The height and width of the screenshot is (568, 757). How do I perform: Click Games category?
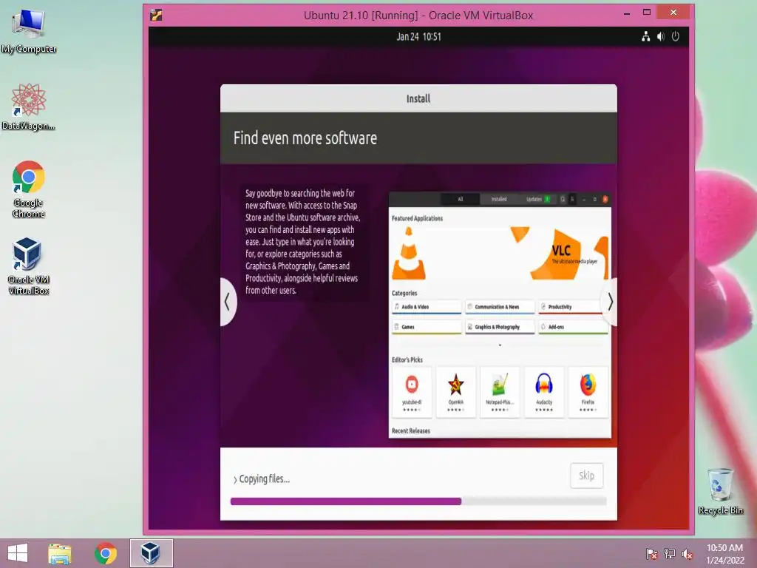coord(427,327)
